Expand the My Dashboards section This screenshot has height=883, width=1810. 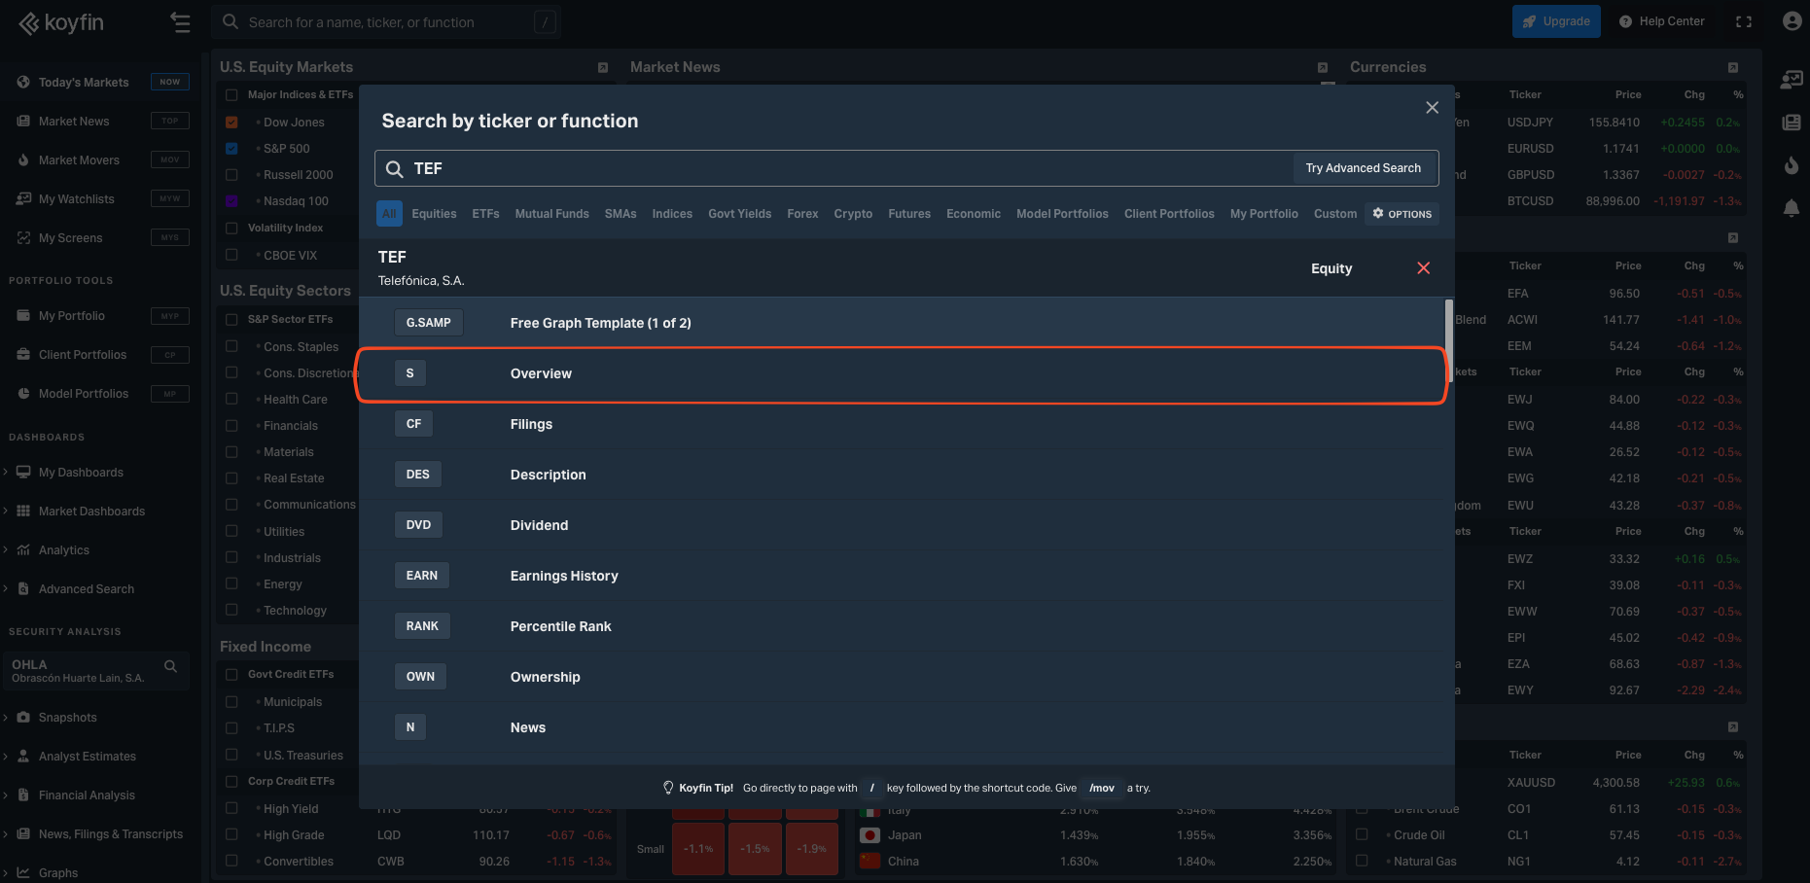6,473
